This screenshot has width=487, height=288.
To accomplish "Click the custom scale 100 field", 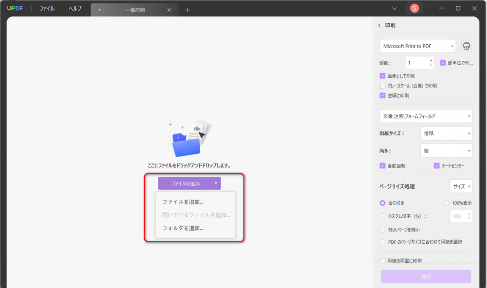I will pos(458,216).
